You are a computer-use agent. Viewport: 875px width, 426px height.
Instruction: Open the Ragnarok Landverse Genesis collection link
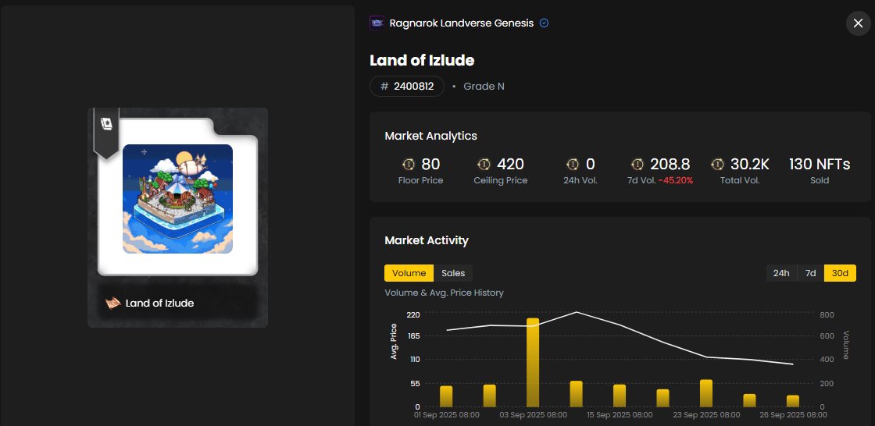click(462, 23)
